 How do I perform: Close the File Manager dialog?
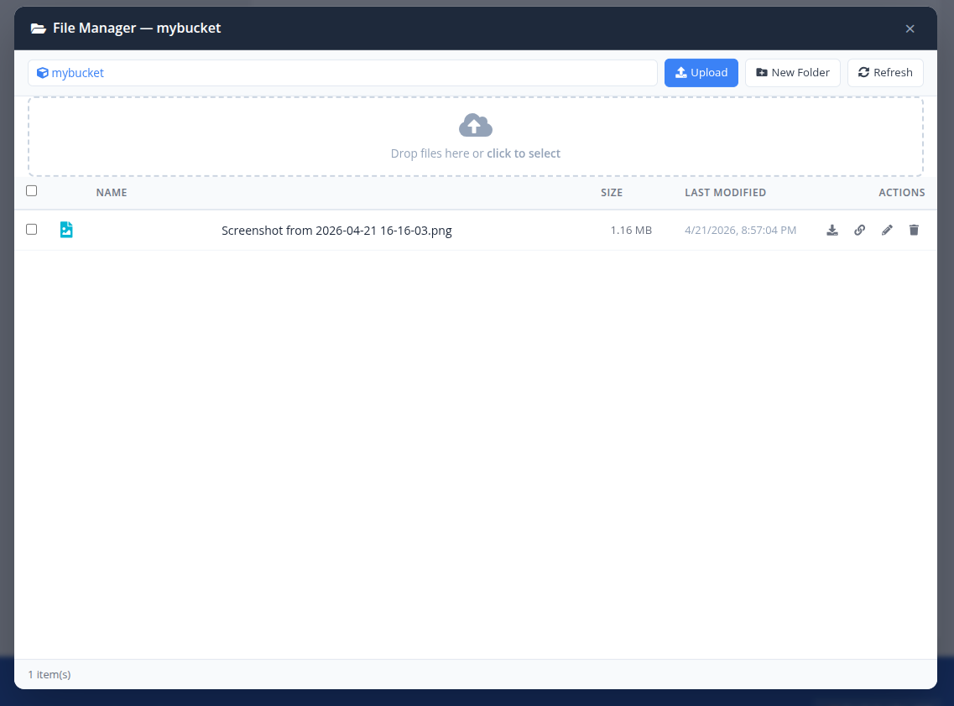(x=910, y=28)
